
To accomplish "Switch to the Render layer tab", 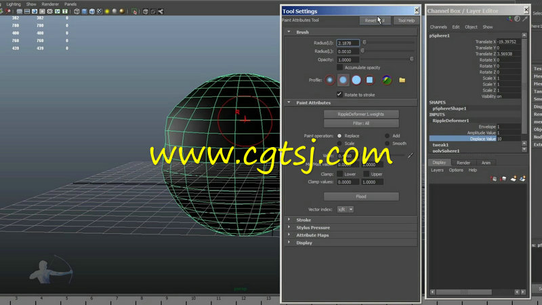I will pos(463,163).
